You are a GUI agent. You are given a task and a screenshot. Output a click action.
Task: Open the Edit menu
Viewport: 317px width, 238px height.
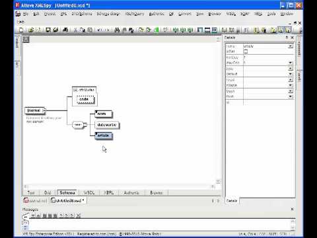click(36, 14)
